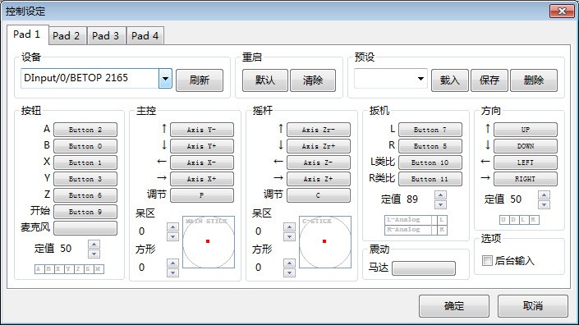
Task: Decrease the 扳机 threshold value of 89
Action: tap(440, 204)
